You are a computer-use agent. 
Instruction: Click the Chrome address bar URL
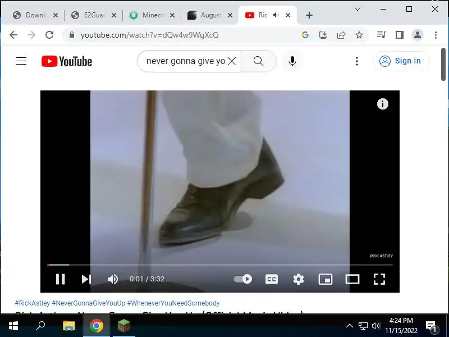pyautogui.click(x=150, y=35)
